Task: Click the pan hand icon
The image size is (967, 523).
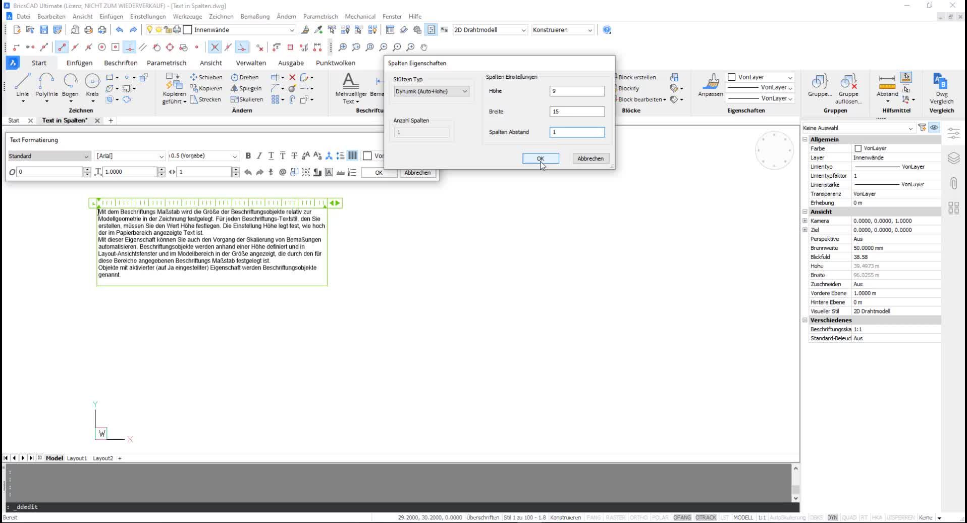Action: (424, 47)
